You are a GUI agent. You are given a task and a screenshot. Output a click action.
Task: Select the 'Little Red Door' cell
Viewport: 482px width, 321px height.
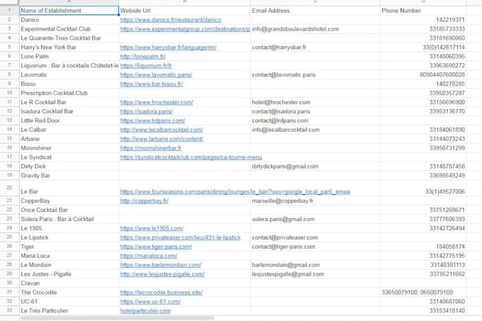(x=69, y=120)
